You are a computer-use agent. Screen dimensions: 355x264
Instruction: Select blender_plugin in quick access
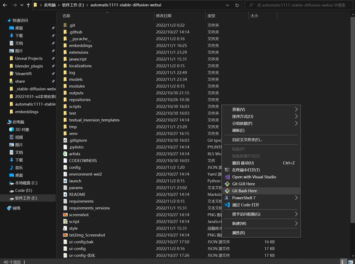pyautogui.click(x=29, y=66)
